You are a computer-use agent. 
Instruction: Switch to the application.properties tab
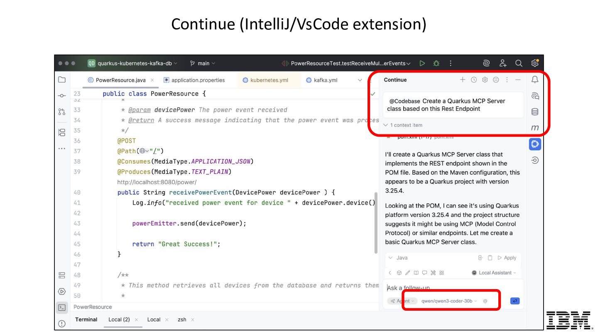pos(194,80)
